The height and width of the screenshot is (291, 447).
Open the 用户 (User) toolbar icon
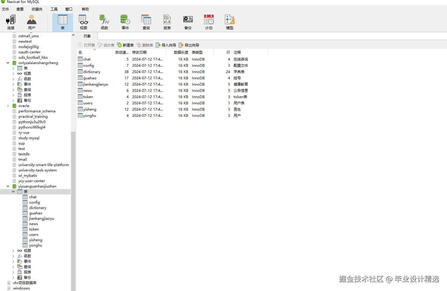tap(32, 22)
